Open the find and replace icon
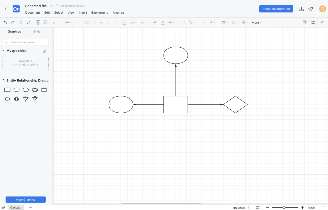Viewport: 328px width, 210px height. tap(305, 23)
